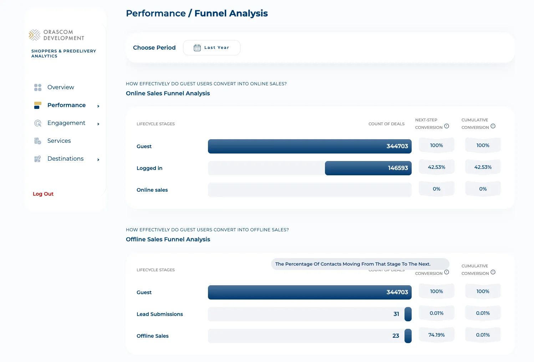This screenshot has height=362, width=534.
Task: Click Offline funnel Next-Step Conversion info icon
Action: (447, 272)
